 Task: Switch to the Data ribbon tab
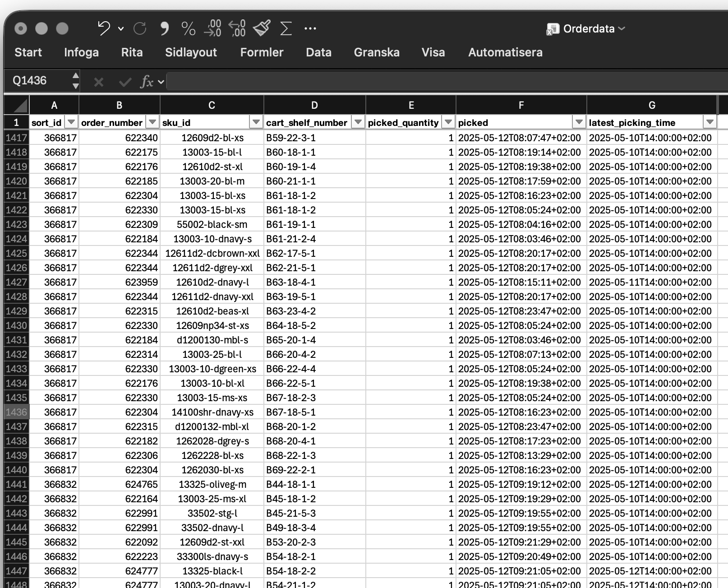click(x=318, y=52)
